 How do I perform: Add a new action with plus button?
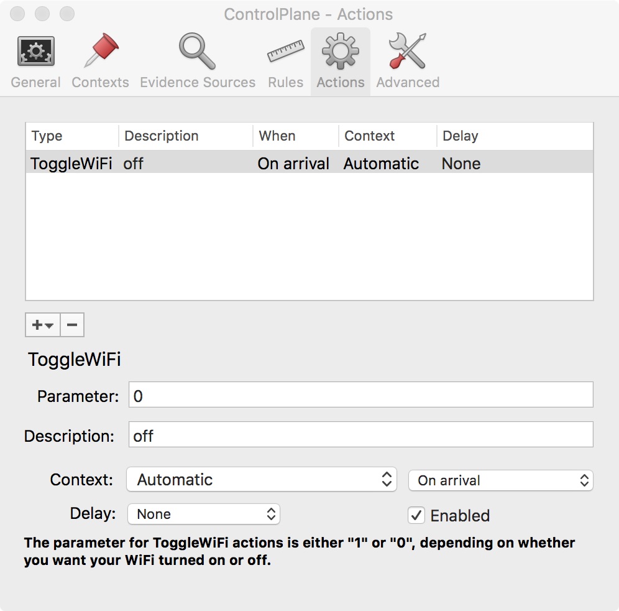[x=43, y=325]
